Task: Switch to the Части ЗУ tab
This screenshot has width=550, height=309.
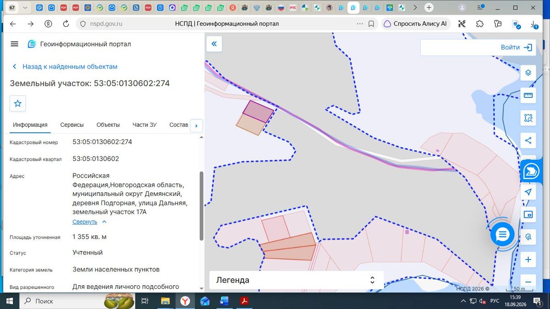Action: (x=144, y=125)
